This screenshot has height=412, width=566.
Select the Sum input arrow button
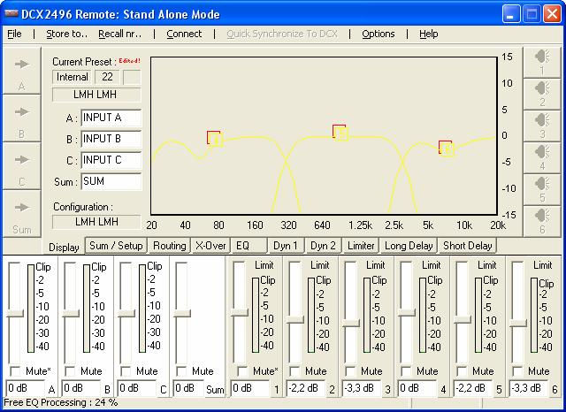pos(21,214)
